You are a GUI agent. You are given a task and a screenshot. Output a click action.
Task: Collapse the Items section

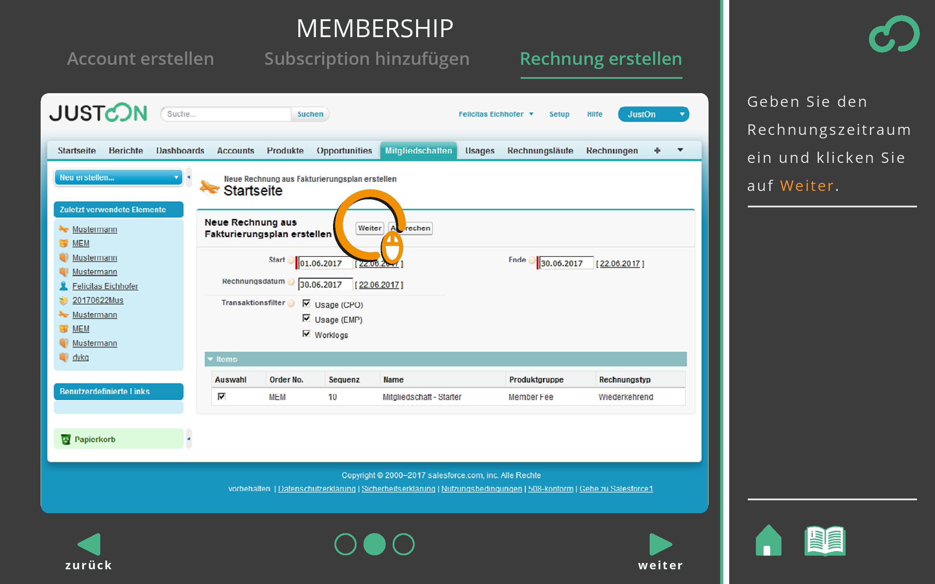coord(211,359)
